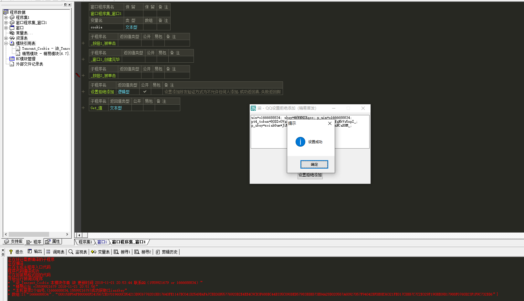Expand the 程序集1 tree node
The width and height of the screenshot is (524, 301).
[x=6, y=17]
